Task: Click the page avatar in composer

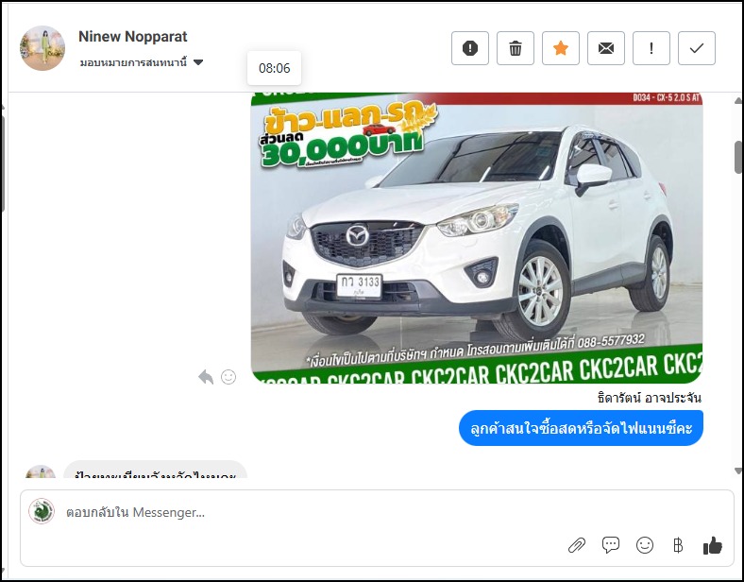Action: [42, 511]
